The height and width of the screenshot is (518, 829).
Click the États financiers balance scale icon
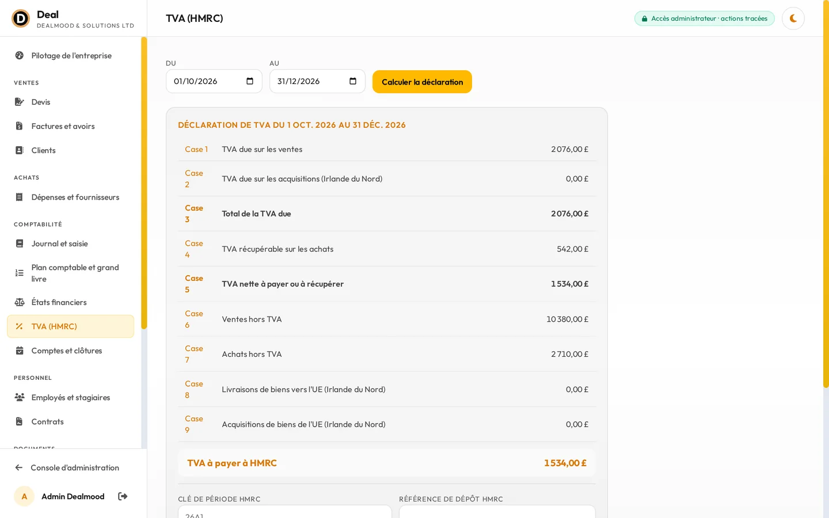coord(20,302)
